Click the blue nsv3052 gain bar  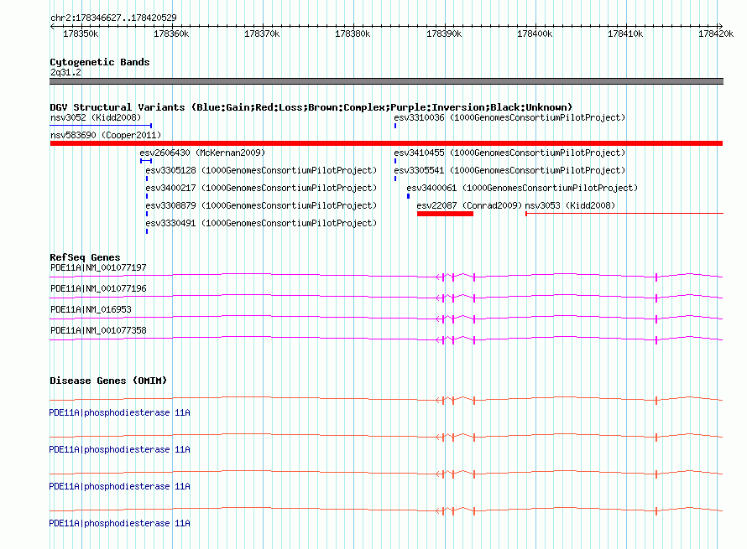coord(101,126)
